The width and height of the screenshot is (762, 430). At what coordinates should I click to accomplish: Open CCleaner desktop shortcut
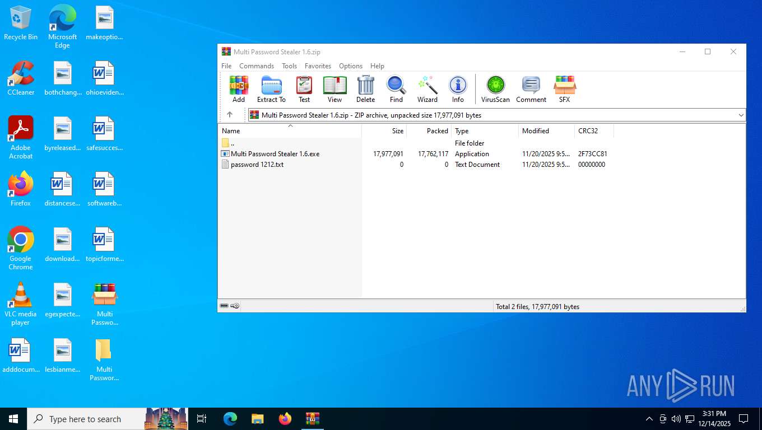[x=21, y=78]
